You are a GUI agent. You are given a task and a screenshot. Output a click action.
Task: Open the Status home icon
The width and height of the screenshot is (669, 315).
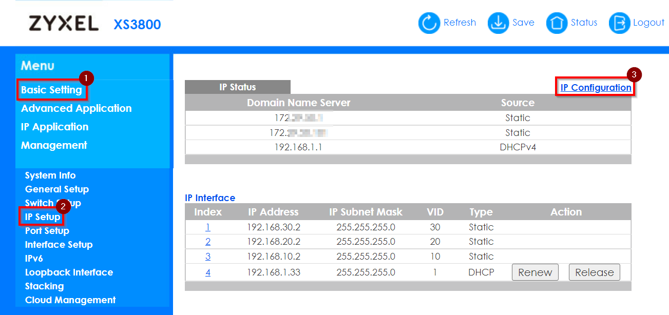tap(557, 23)
